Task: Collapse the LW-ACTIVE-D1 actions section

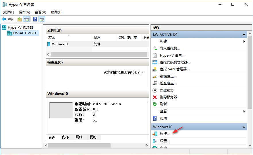Action: point(244,35)
